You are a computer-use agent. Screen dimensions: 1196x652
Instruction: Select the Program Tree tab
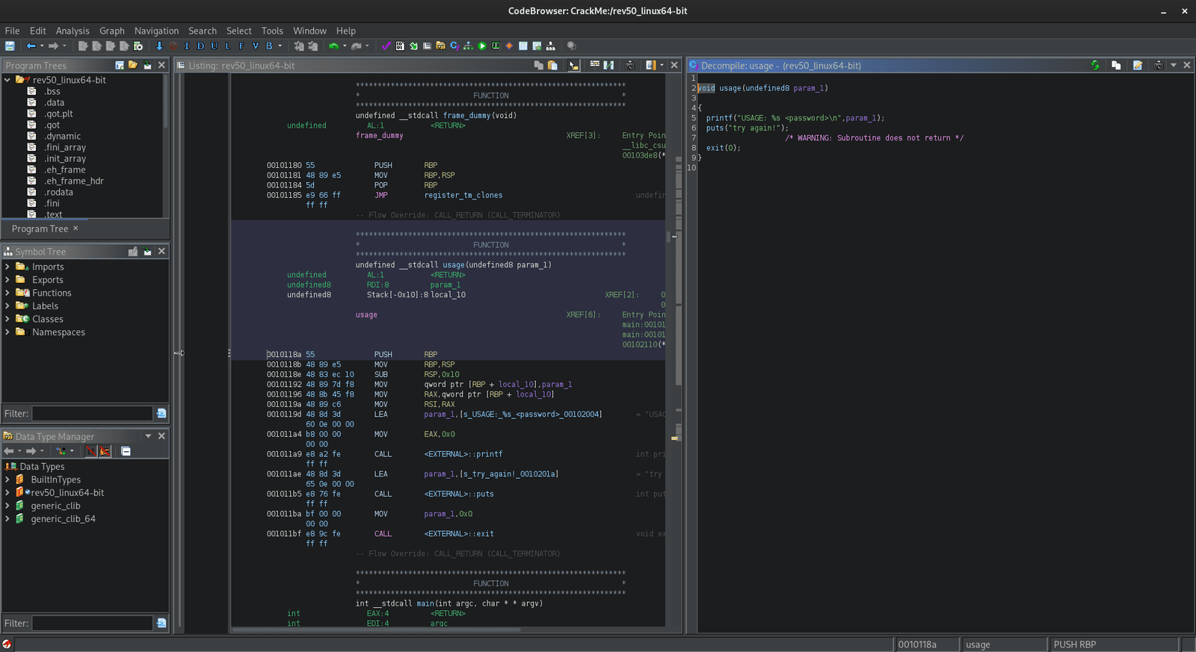click(45, 229)
